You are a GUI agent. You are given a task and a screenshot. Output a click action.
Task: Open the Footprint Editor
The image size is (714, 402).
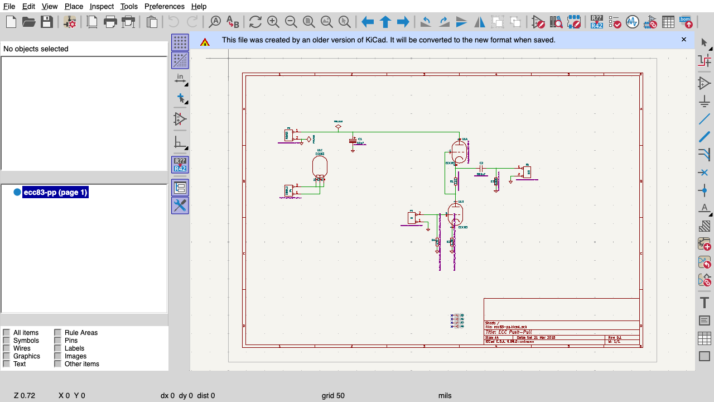click(x=574, y=22)
